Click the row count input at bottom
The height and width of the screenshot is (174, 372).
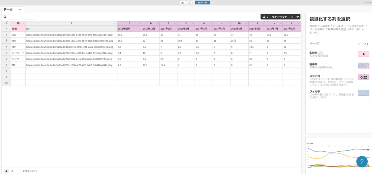[16, 171]
